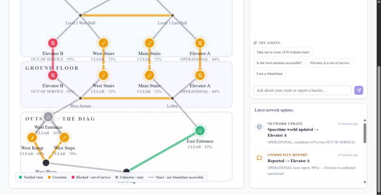Click the Unknown / stale gray legend dot
This screenshot has width=381, height=195.
click(x=116, y=177)
